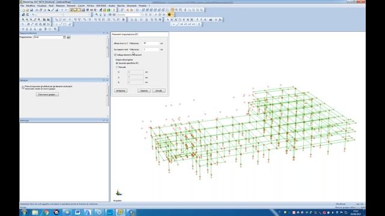
Task: Click the Anteprima button
Action: click(x=120, y=91)
